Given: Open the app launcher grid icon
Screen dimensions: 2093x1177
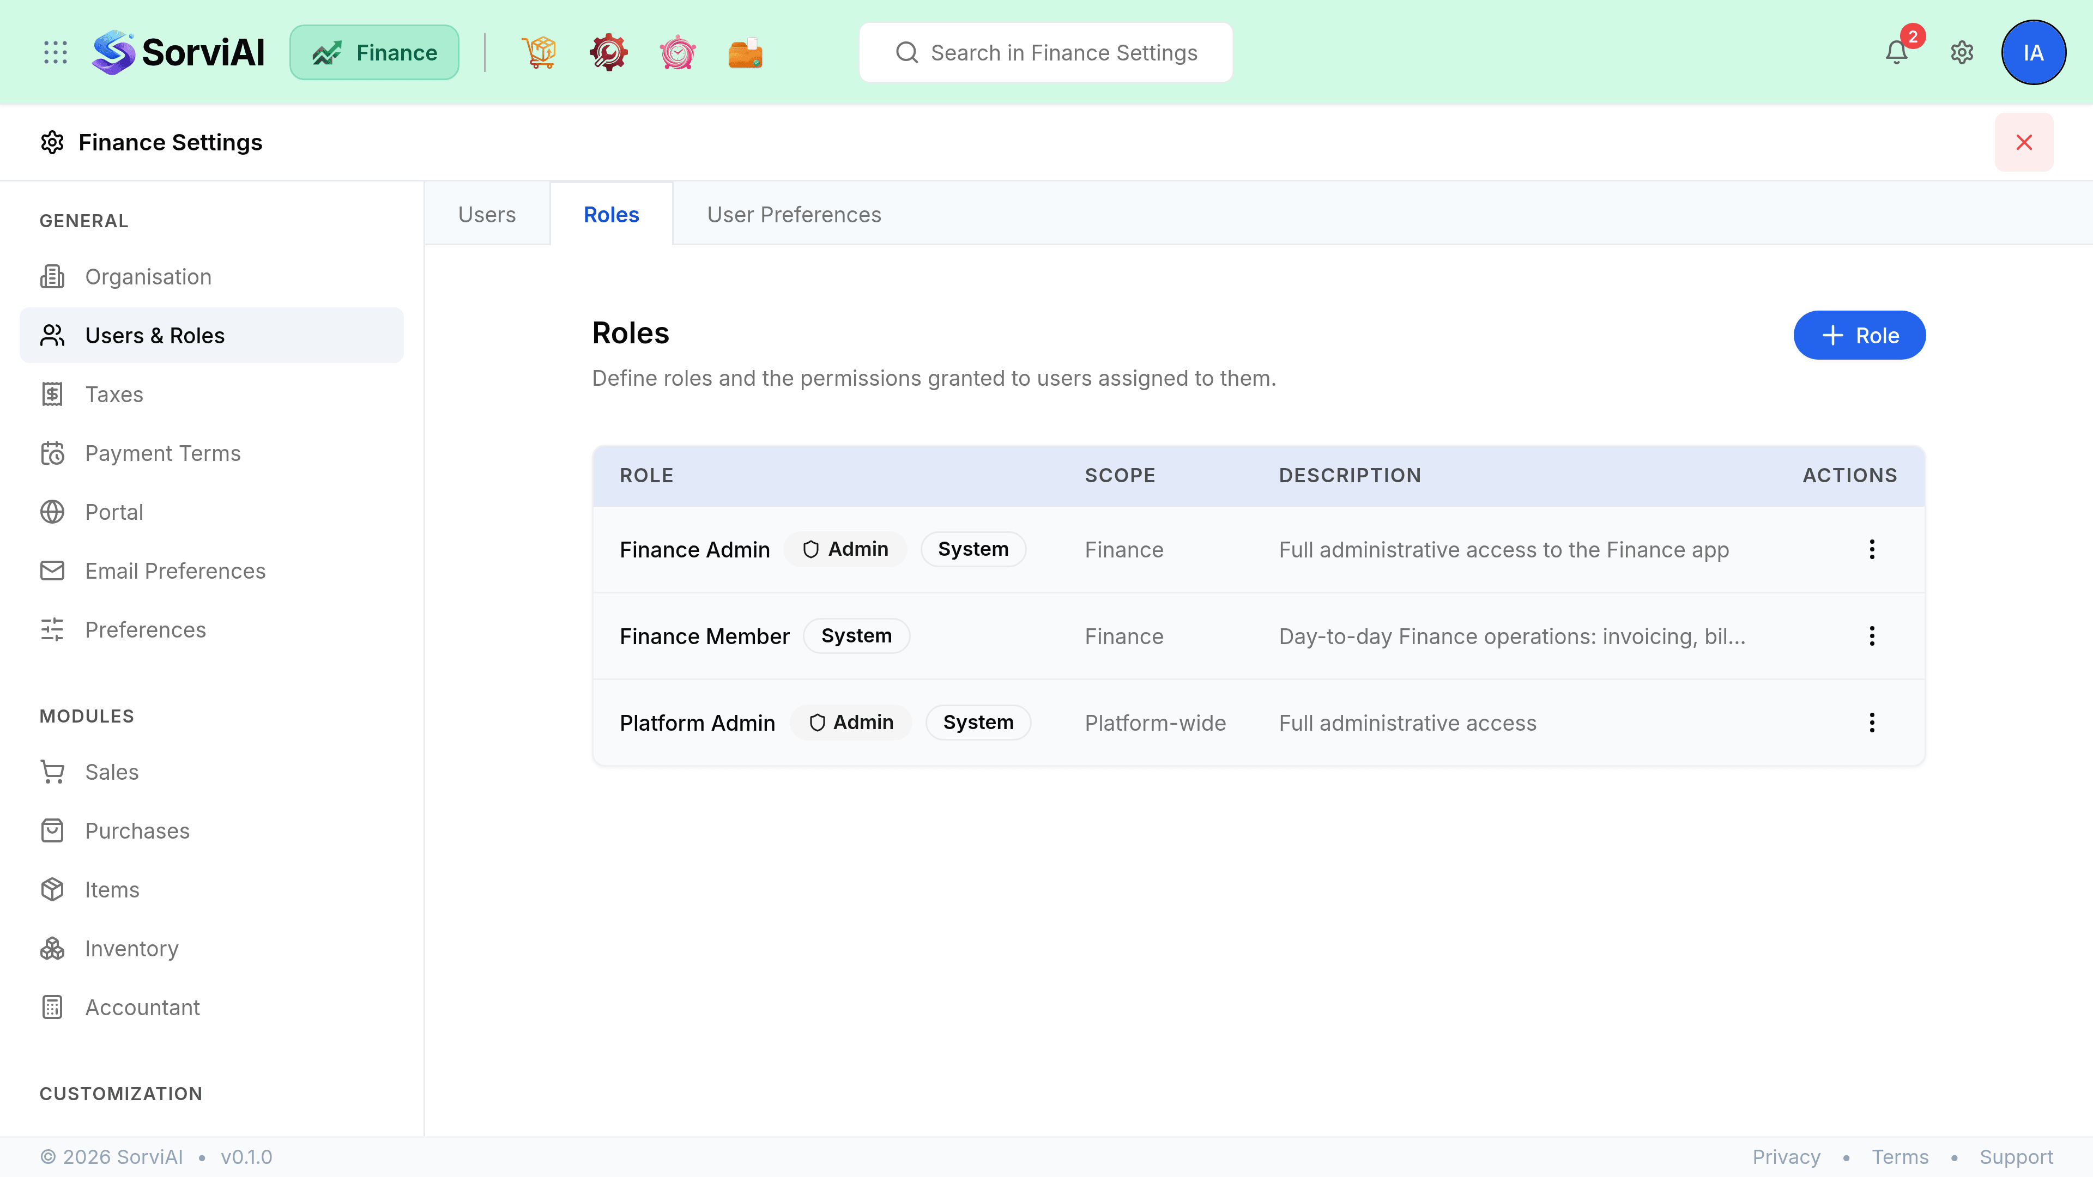Looking at the screenshot, I should [55, 53].
